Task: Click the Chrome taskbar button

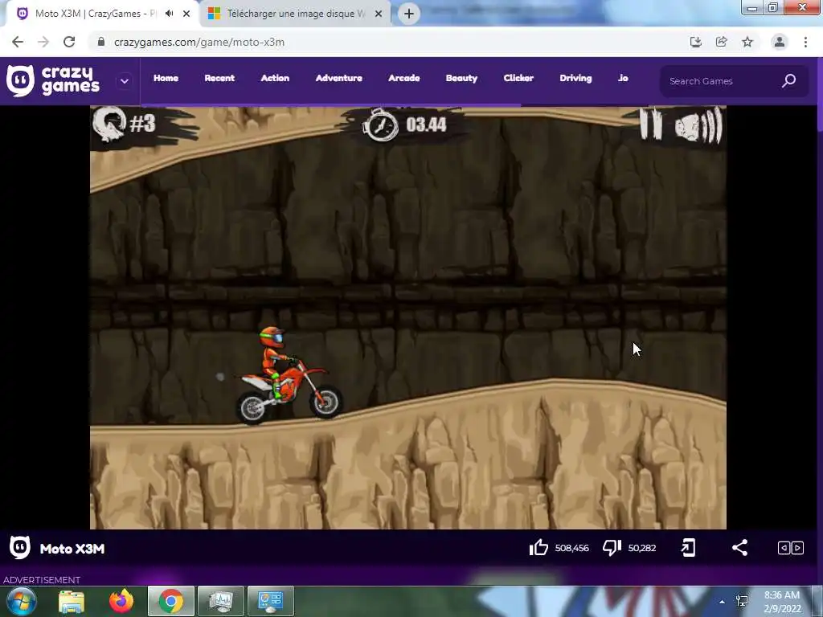Action: click(x=171, y=601)
